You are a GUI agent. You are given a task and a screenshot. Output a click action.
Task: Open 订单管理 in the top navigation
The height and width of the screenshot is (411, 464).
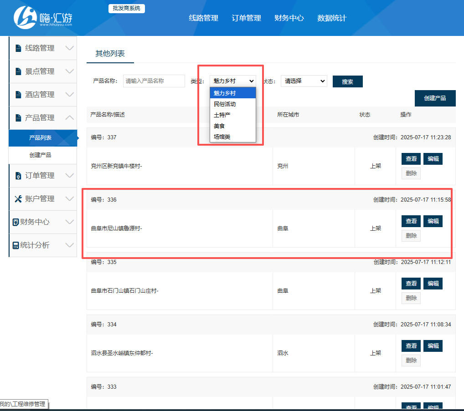(x=246, y=18)
